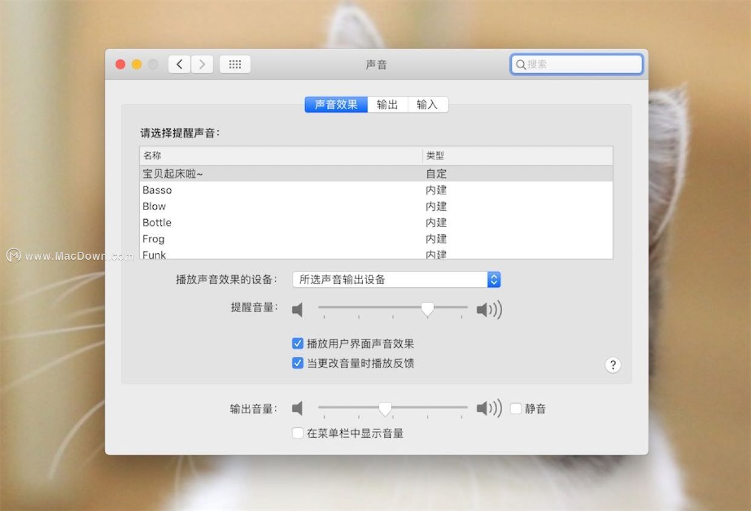
Task: Select the Frog alert sound
Action: (x=376, y=239)
